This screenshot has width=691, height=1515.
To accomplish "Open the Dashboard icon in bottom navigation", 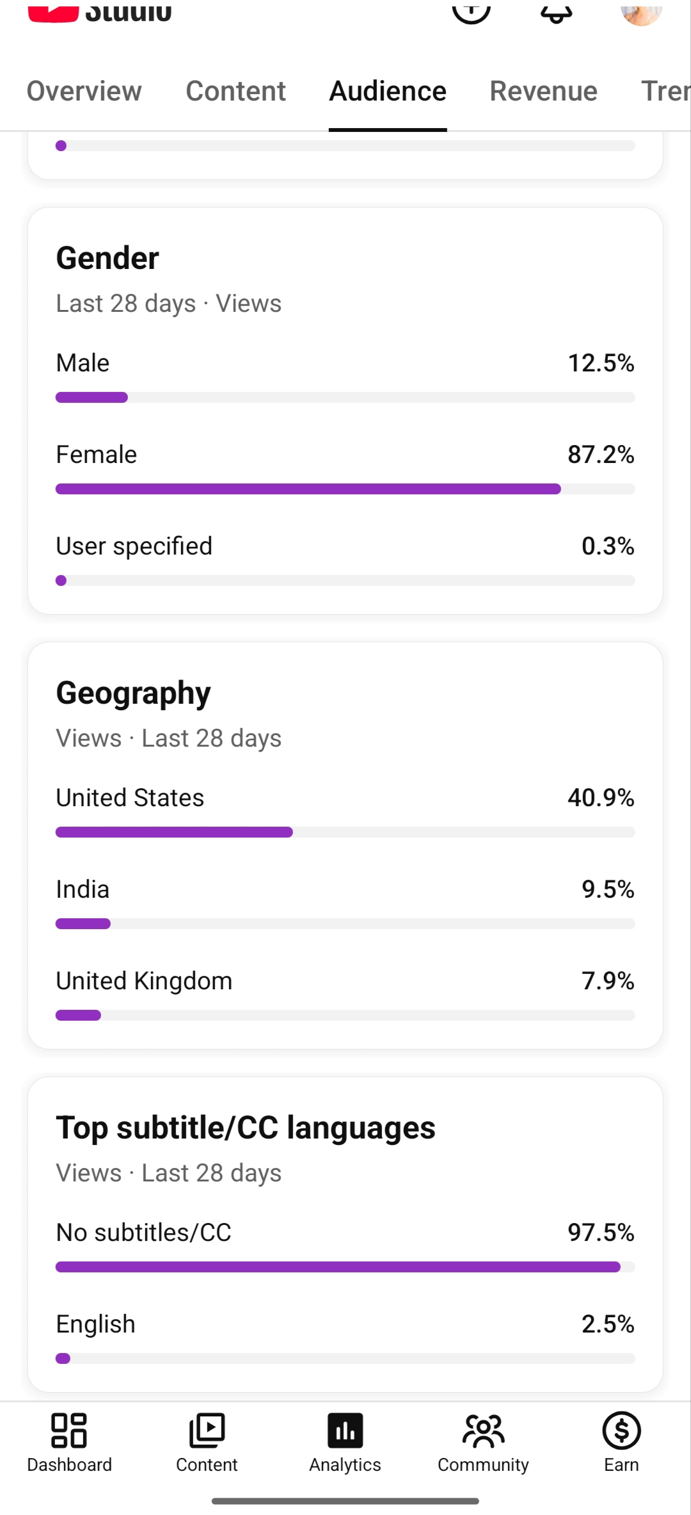I will 69,1430.
